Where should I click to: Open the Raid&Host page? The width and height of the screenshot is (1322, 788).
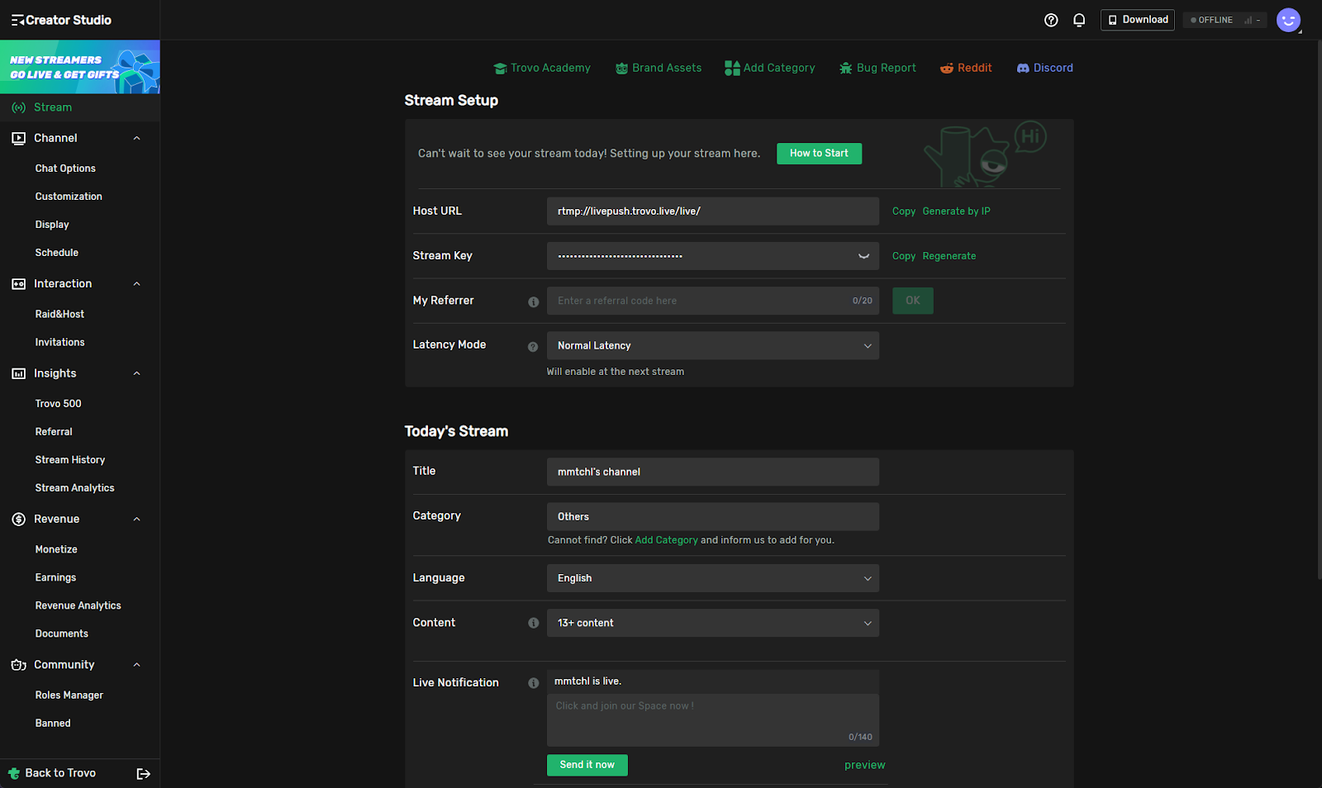(59, 314)
